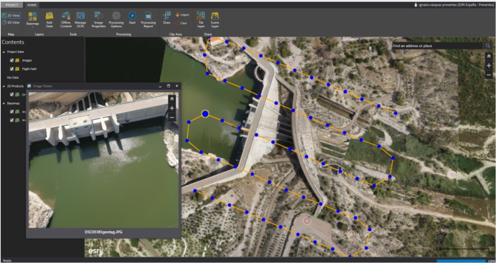Open the Basemap dropdown

pos(32,21)
